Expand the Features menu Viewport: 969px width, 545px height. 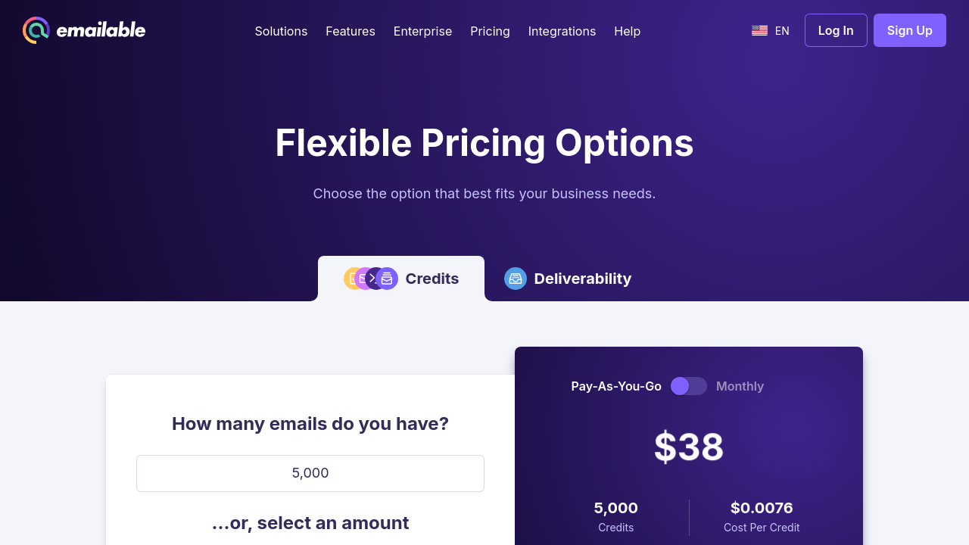pyautogui.click(x=351, y=31)
